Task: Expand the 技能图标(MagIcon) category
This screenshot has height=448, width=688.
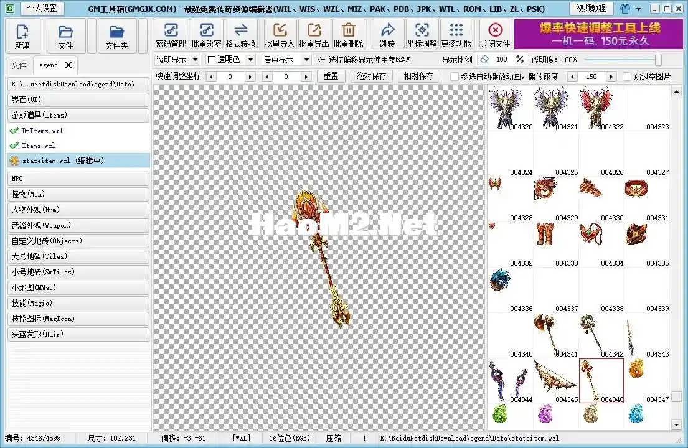Action: pos(78,319)
